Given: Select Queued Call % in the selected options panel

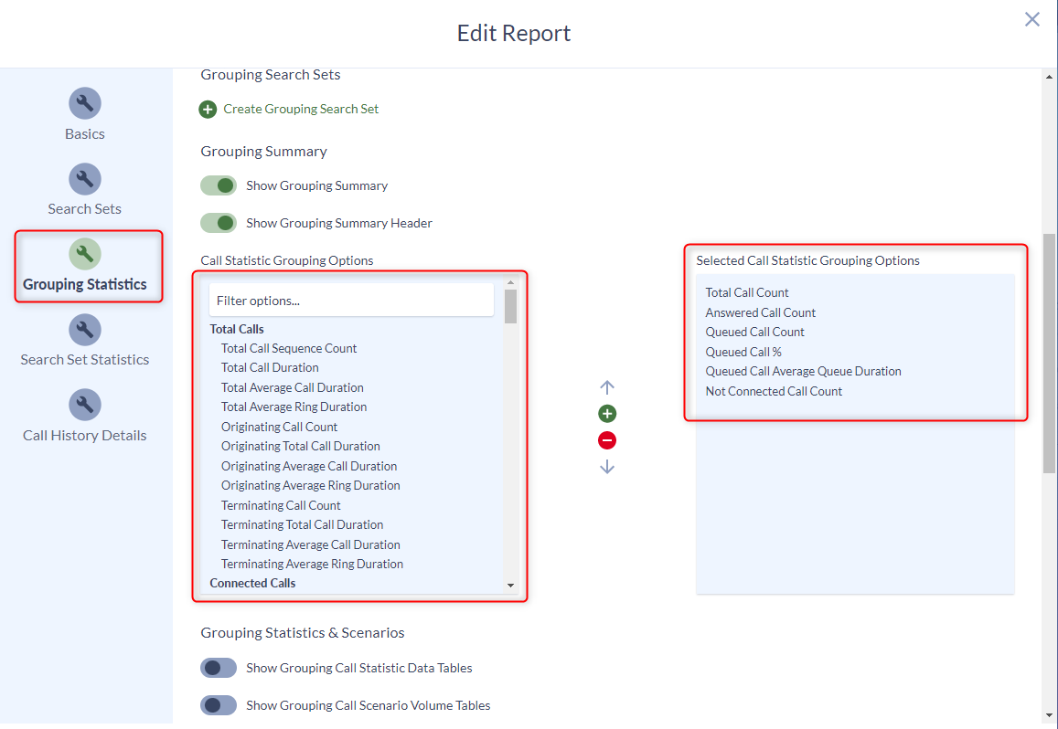Looking at the screenshot, I should (x=743, y=351).
